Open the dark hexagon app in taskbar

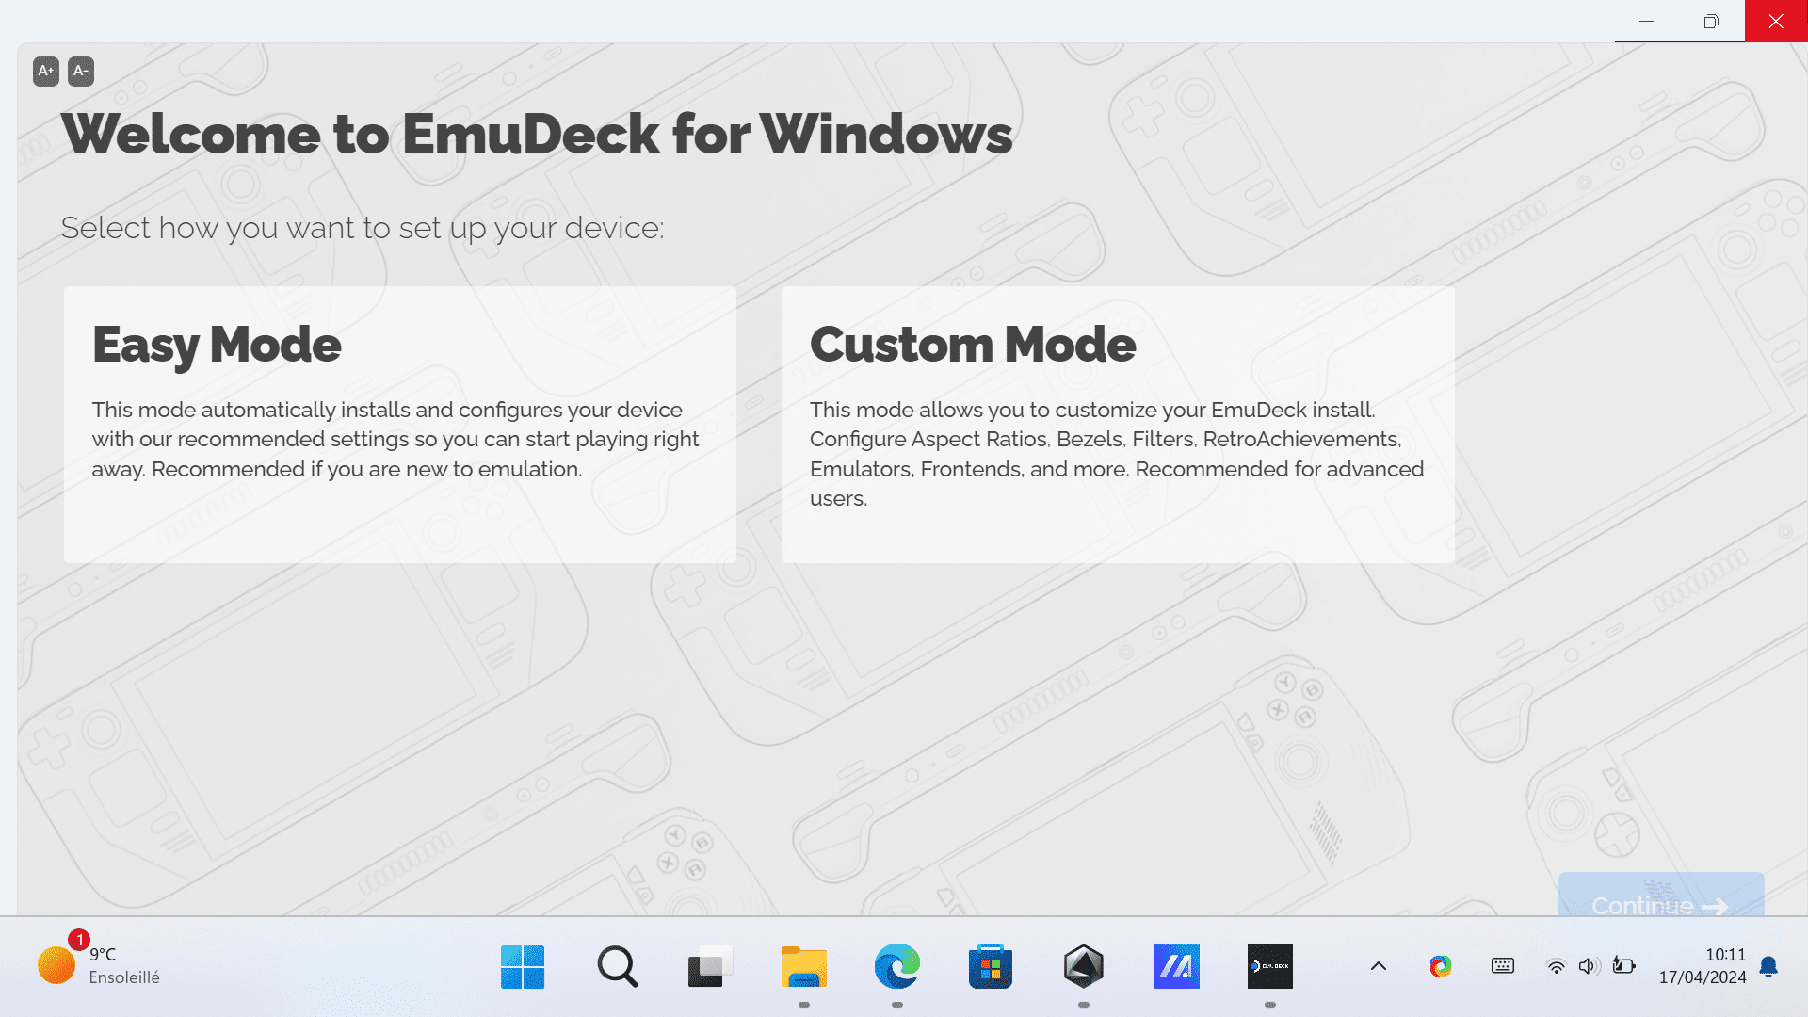pos(1084,966)
